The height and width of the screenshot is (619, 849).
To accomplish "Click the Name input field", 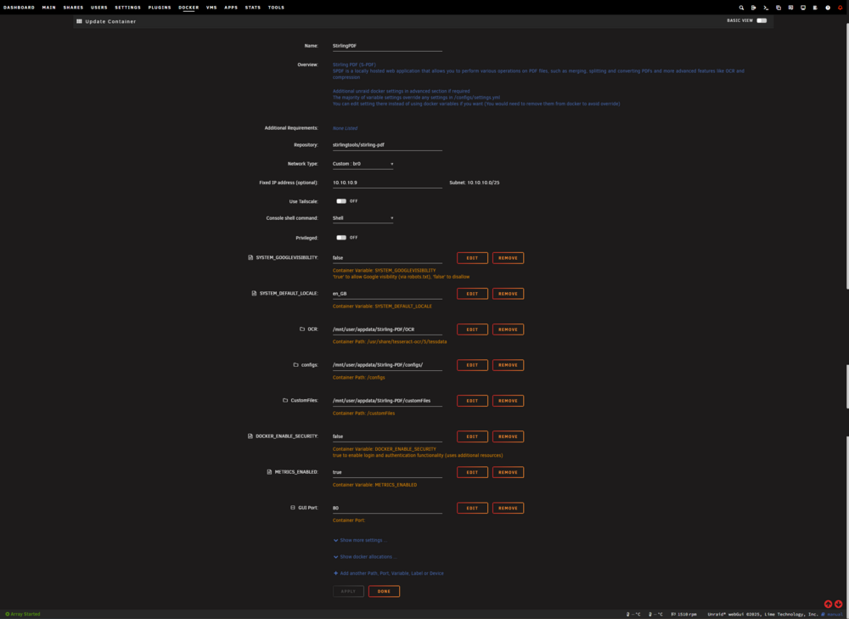I will (387, 46).
